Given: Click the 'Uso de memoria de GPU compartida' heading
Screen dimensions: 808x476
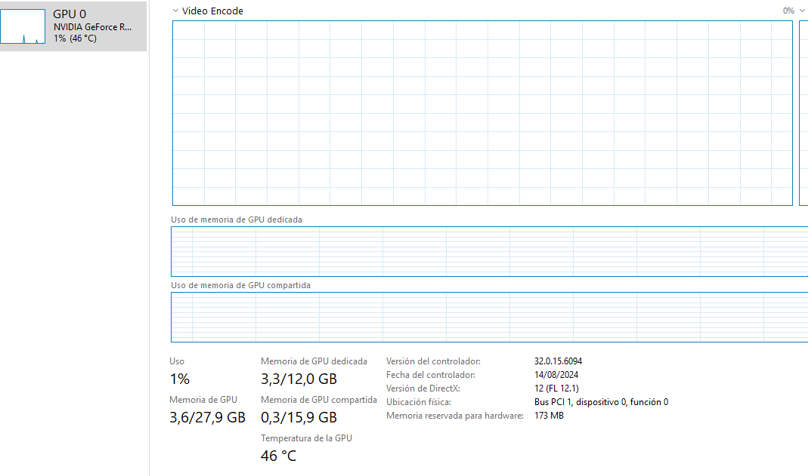Looking at the screenshot, I should pyautogui.click(x=240, y=285).
